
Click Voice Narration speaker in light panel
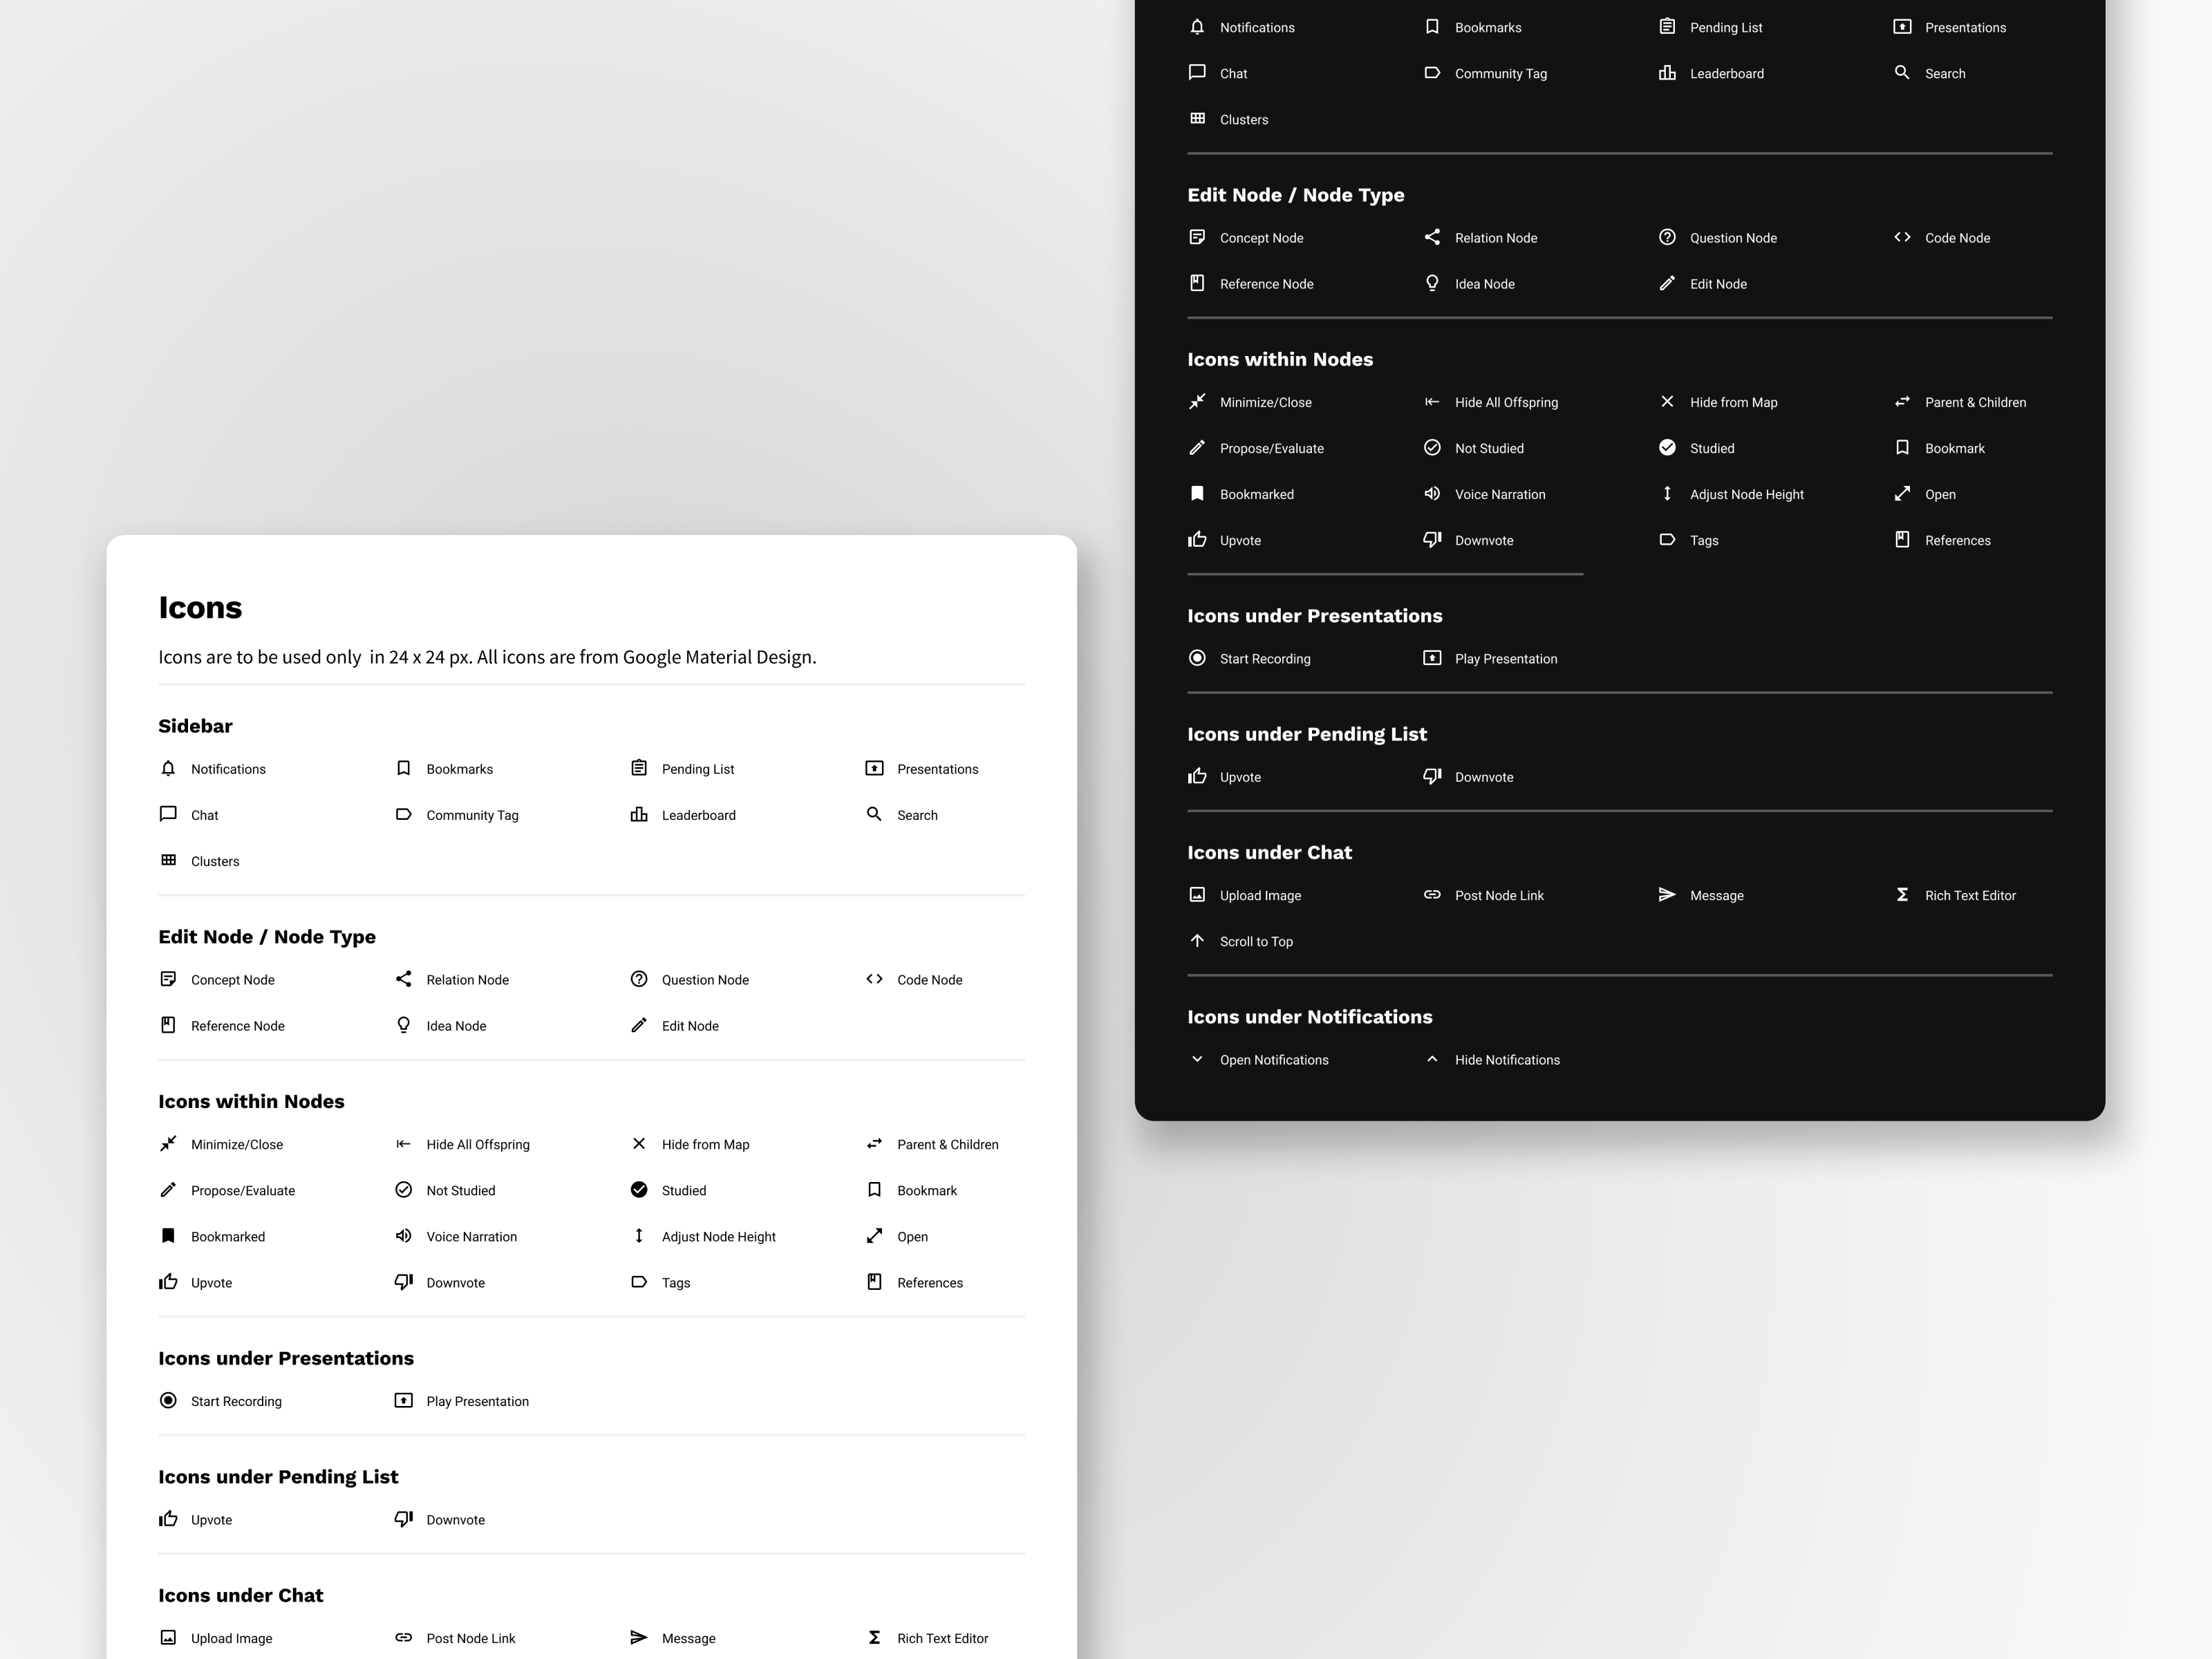(x=403, y=1235)
